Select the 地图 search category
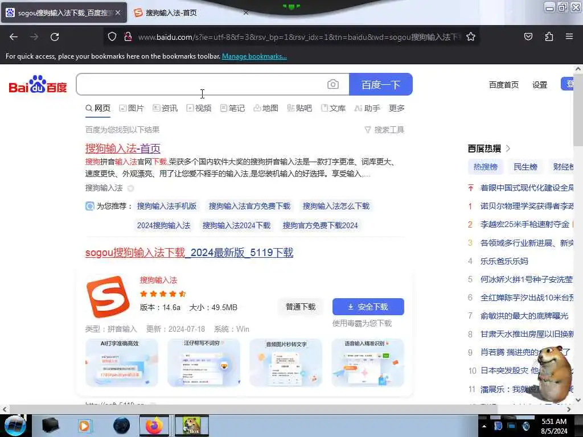The height and width of the screenshot is (437, 583). (x=266, y=108)
